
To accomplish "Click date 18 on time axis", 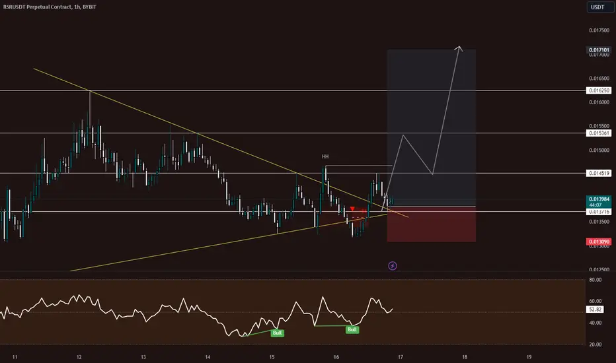I will 465,357.
